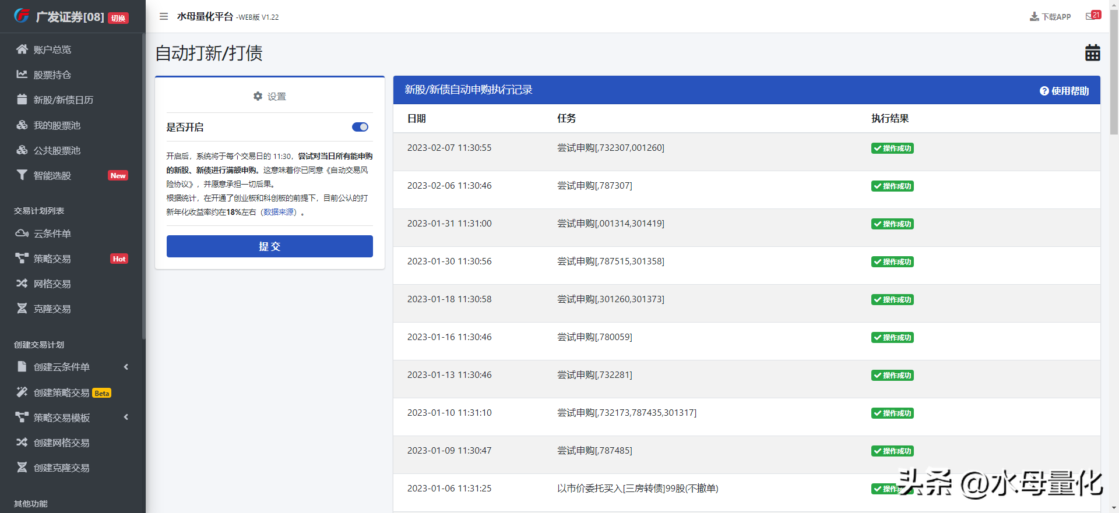The image size is (1119, 513).
Task: Select task 尝试申购[,301260,301373]
Action: (x=611, y=299)
